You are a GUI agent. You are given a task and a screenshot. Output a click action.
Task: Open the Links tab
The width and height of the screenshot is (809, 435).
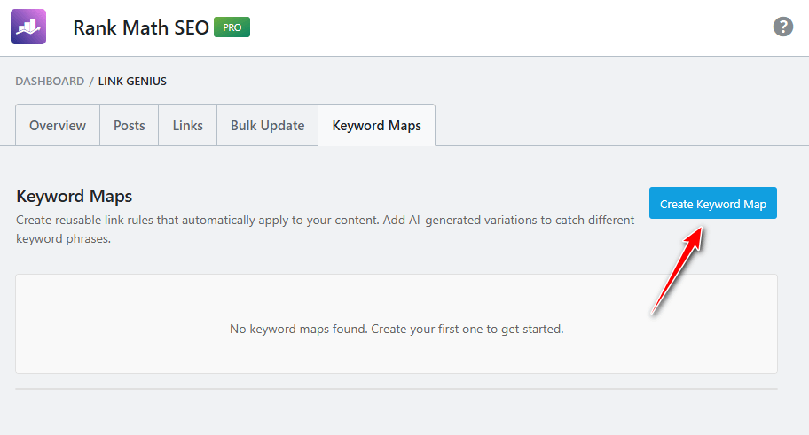(188, 125)
